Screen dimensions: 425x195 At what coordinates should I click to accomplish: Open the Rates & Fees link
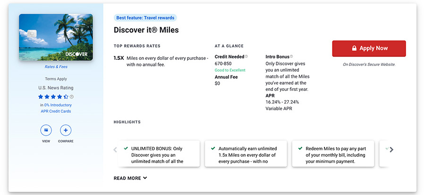(56, 67)
